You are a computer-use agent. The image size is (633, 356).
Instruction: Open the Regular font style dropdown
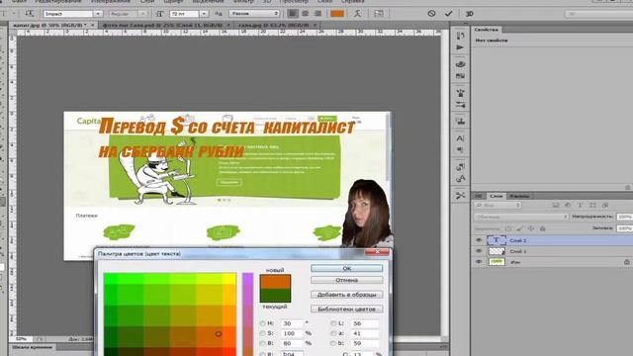[x=142, y=14]
